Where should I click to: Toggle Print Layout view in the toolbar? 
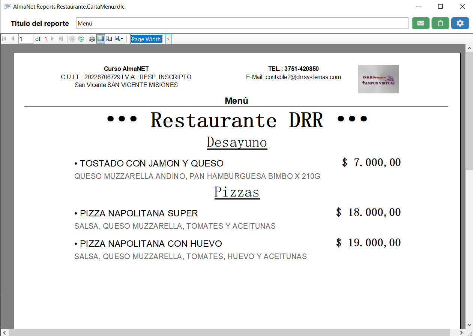click(101, 39)
